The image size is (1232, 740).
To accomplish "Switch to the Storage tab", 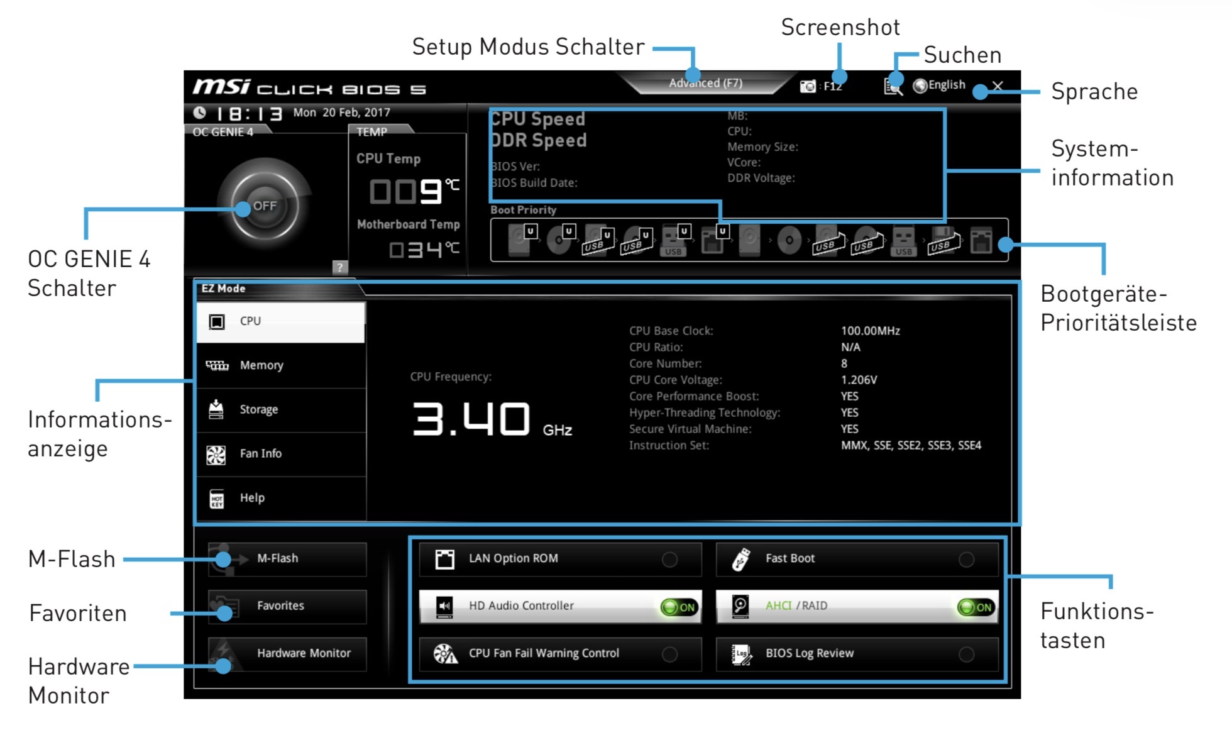I will tap(281, 410).
